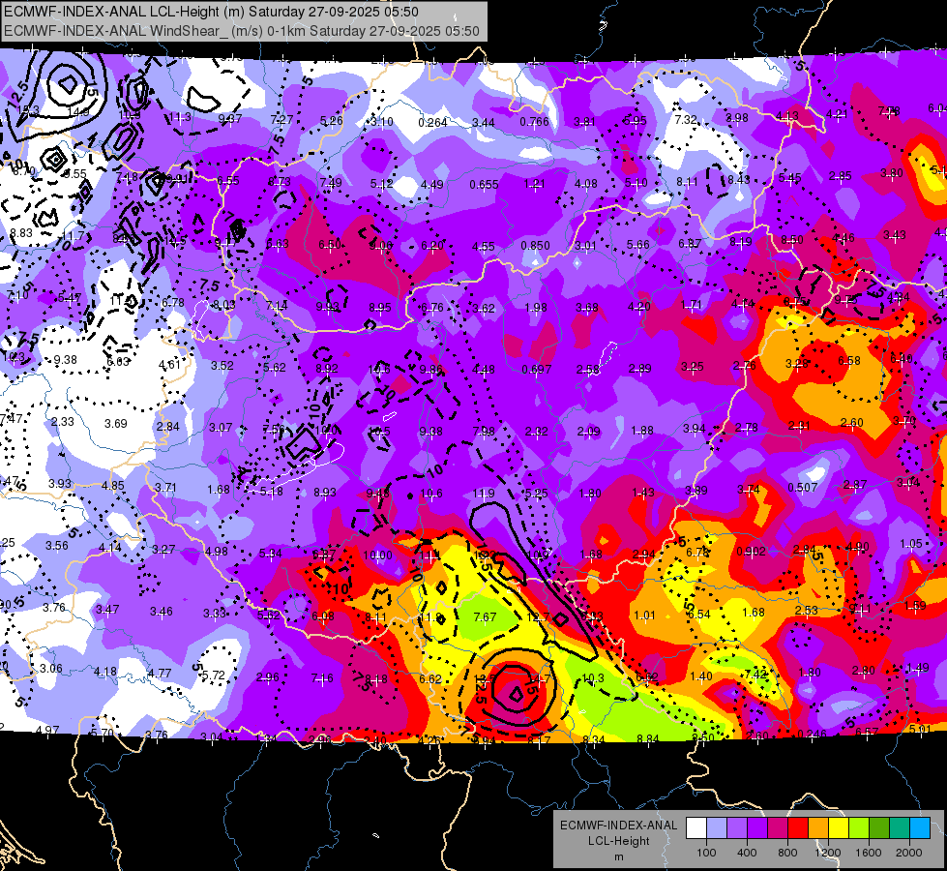Click the legend tick label "1200"
Viewport: 947px width, 871px height.
coord(827,853)
